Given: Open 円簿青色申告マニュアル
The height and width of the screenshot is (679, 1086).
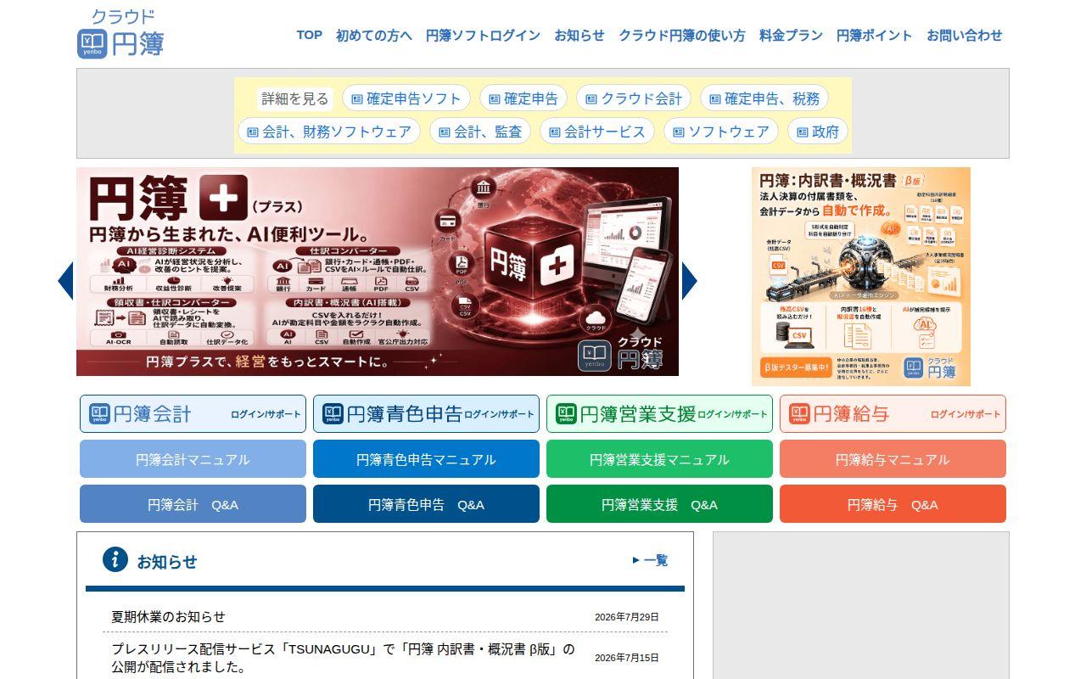Looking at the screenshot, I should 426,459.
